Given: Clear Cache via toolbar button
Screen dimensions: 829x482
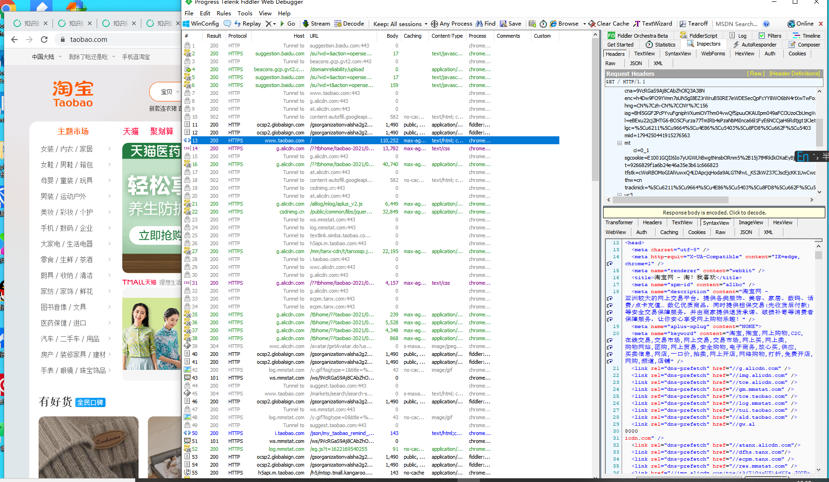Looking at the screenshot, I should tap(609, 24).
